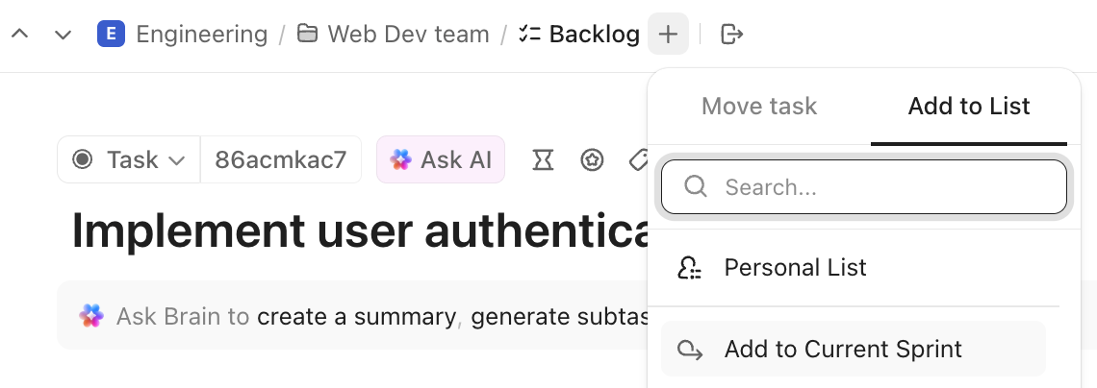Switch to the Move task tab
This screenshot has height=388, width=1097.
[x=759, y=106]
